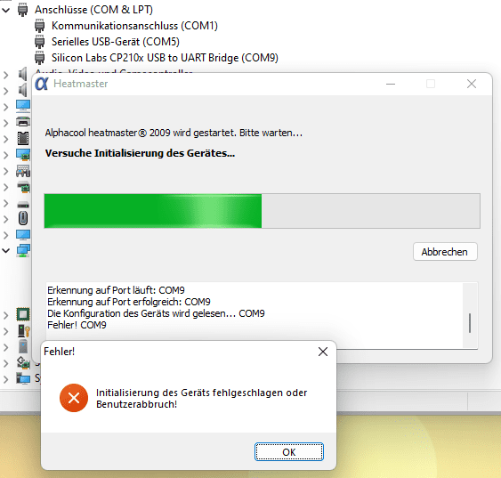Select the game controller keyboard icon

click(23, 171)
